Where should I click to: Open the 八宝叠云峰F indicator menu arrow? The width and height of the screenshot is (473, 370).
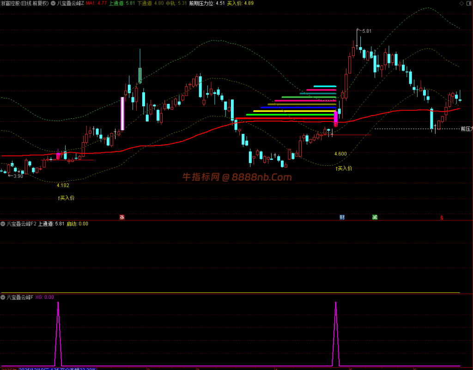point(3,297)
